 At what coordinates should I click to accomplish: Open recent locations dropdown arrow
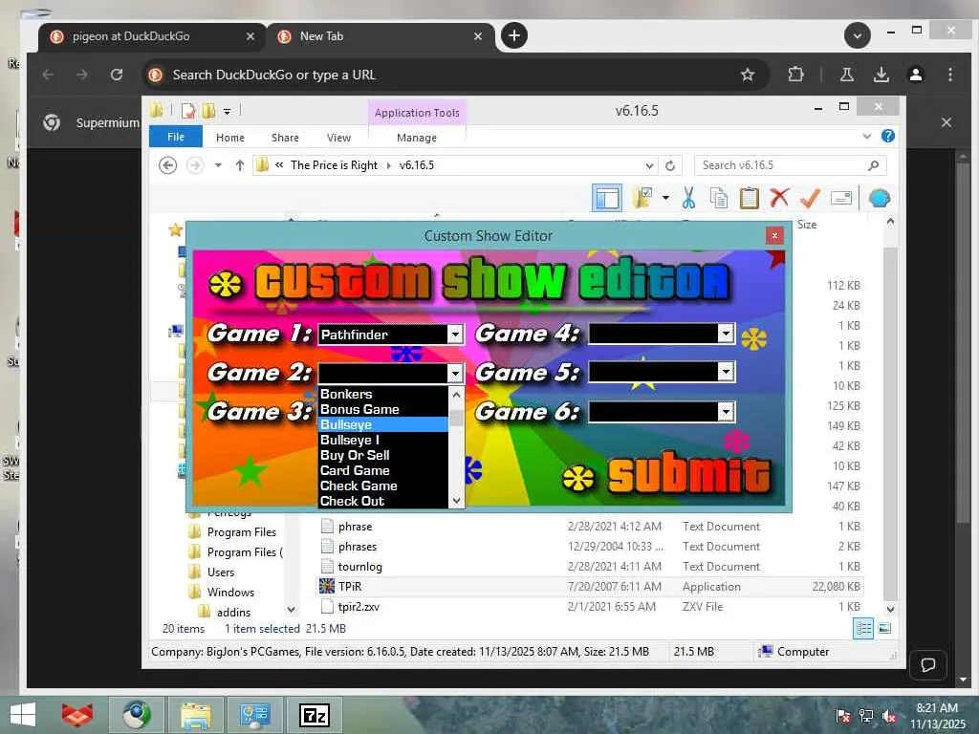(218, 165)
